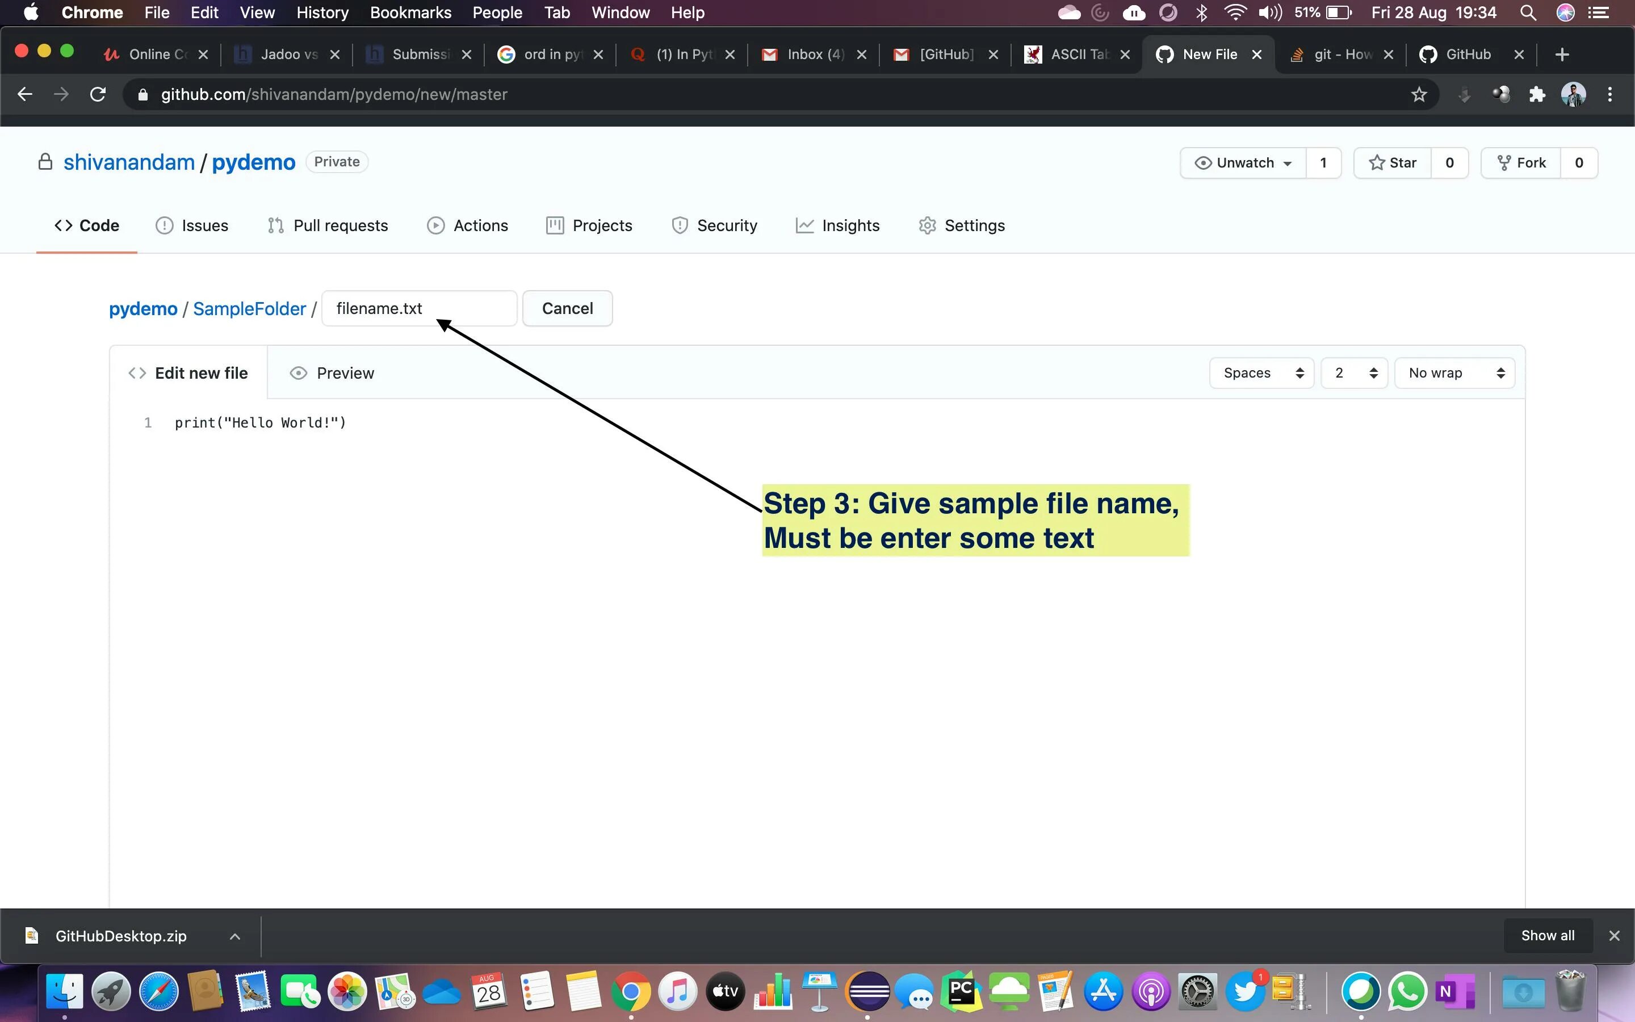Open the Chrome extensions puzzle icon

pyautogui.click(x=1537, y=95)
